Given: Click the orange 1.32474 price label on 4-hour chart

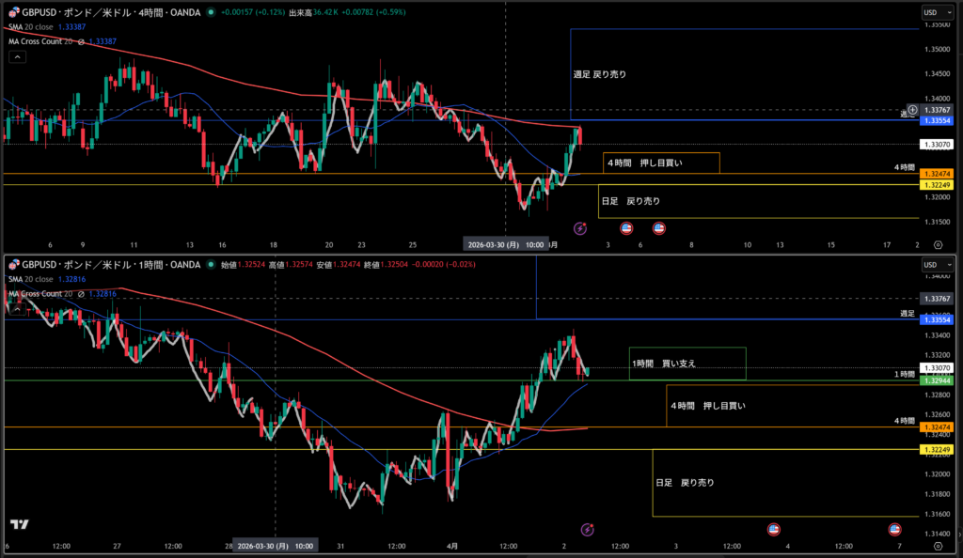Looking at the screenshot, I should tap(937, 175).
